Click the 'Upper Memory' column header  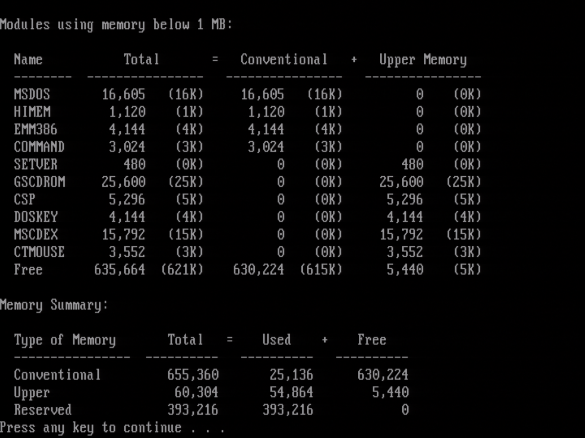coord(423,60)
